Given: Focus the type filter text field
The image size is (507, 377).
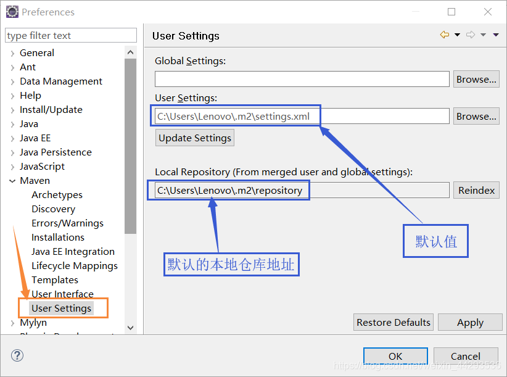Looking at the screenshot, I should (71, 35).
